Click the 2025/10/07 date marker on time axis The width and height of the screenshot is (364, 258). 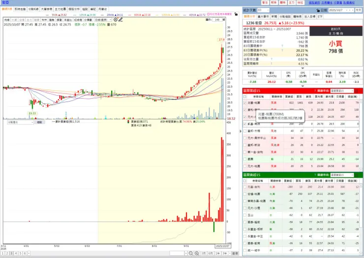(x=223, y=246)
